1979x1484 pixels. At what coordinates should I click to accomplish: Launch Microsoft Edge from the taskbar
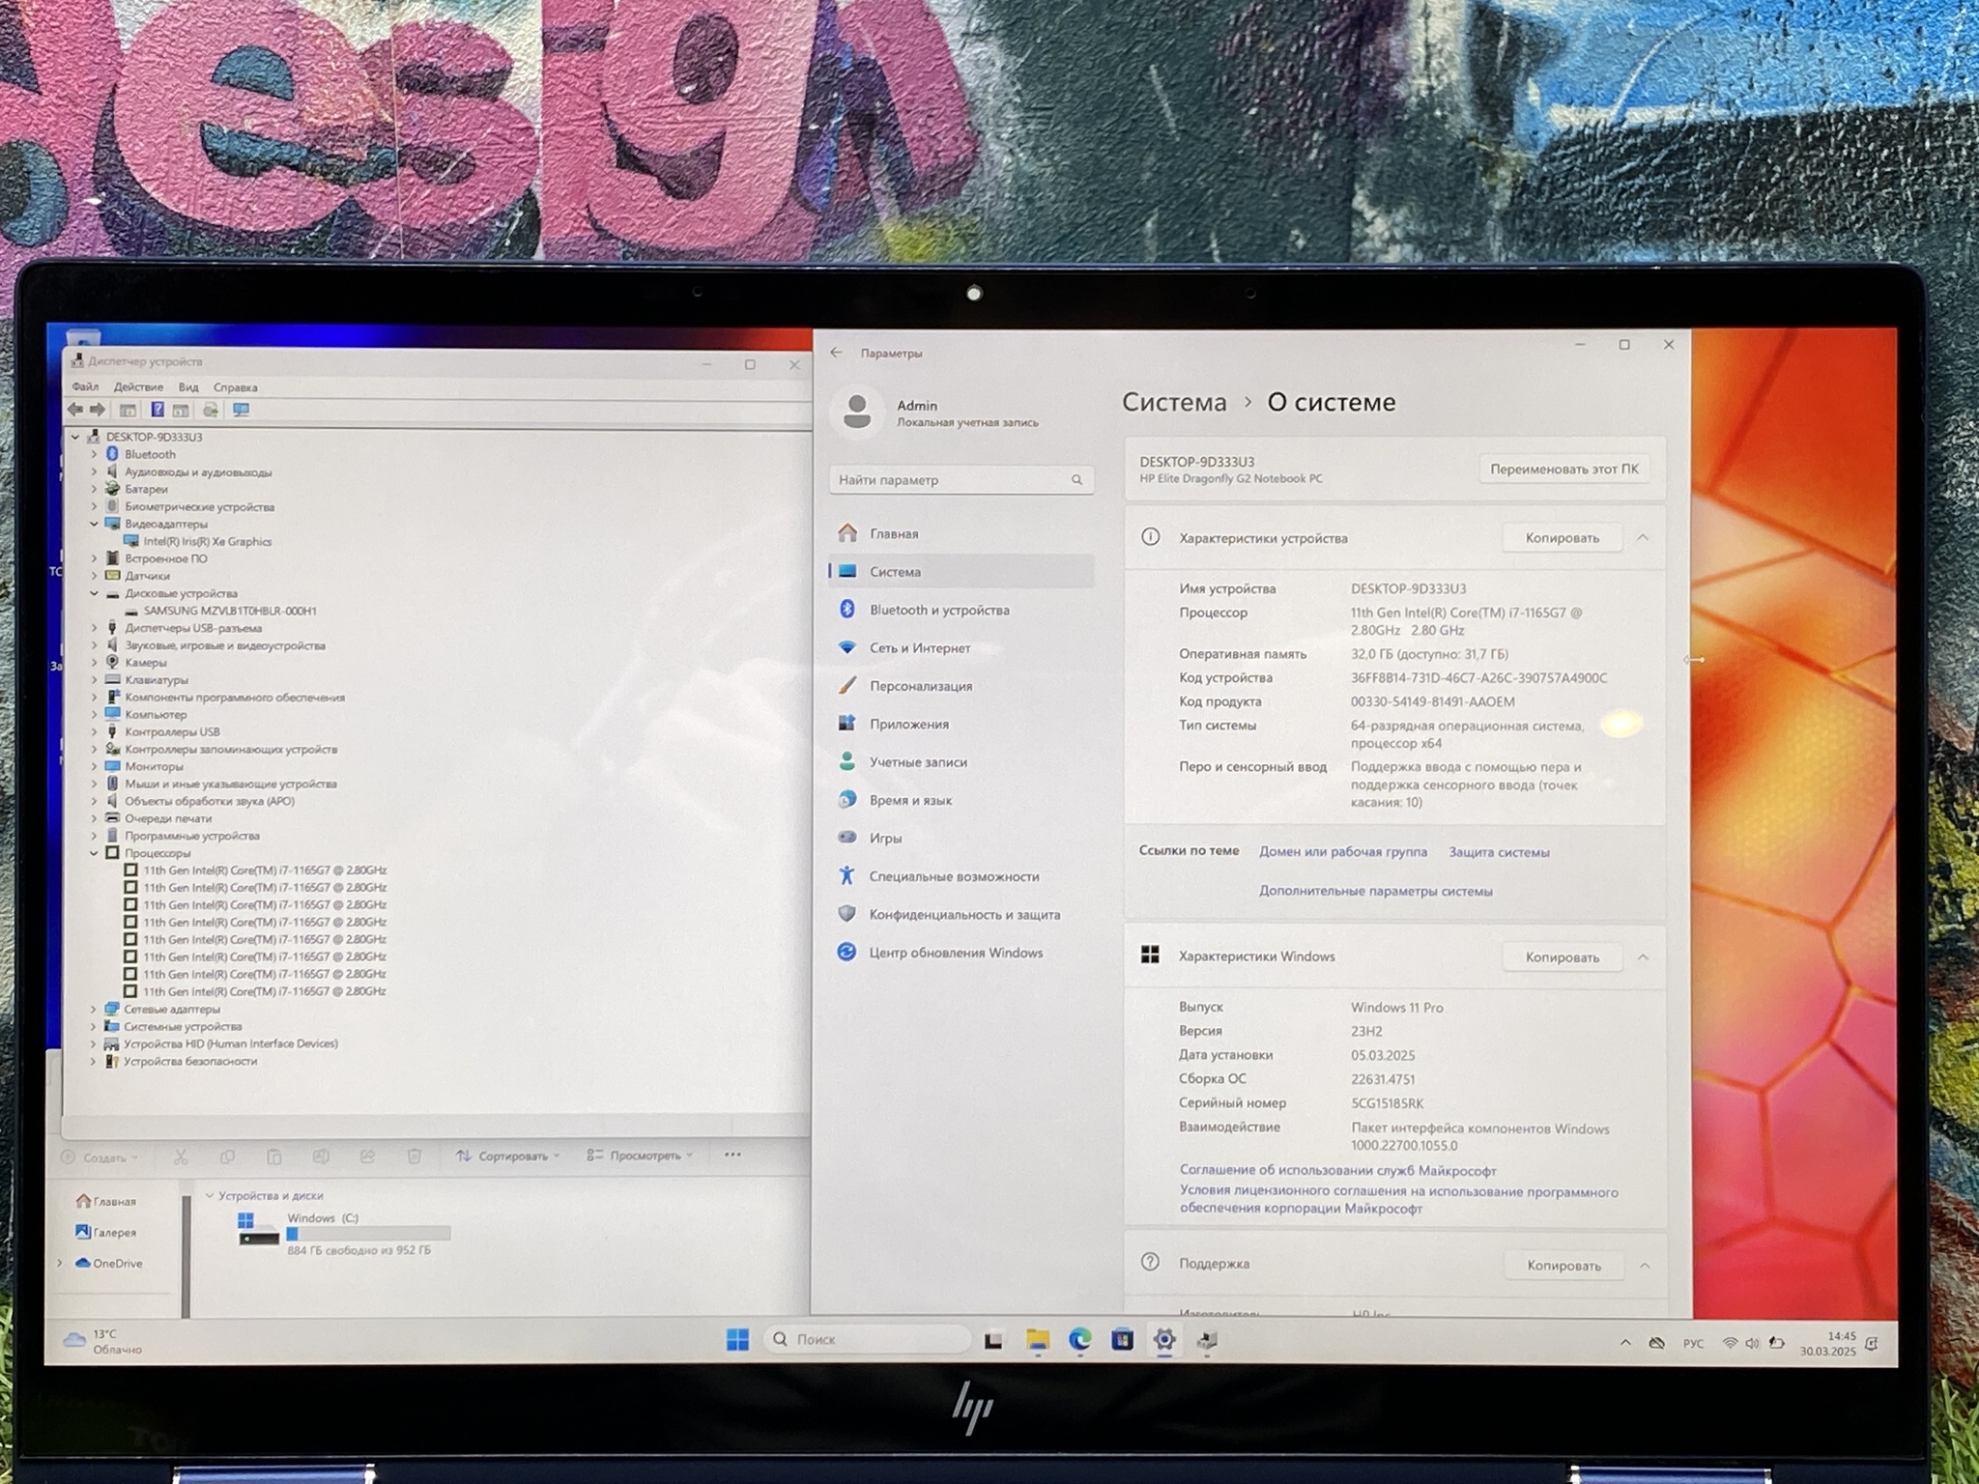(1079, 1339)
